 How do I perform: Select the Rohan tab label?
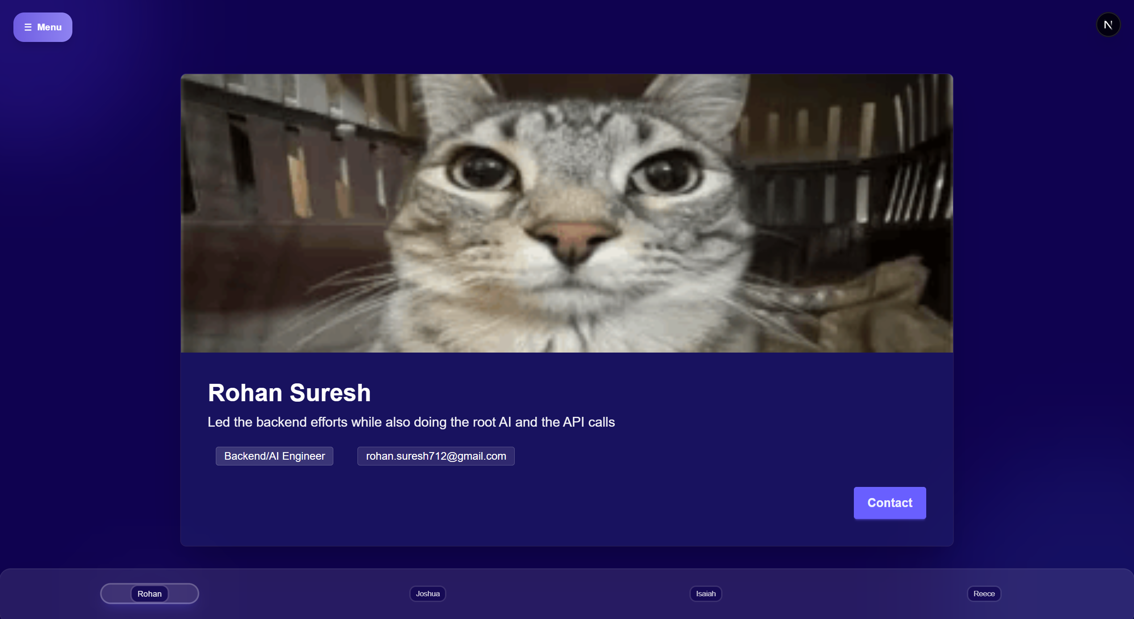[x=149, y=594]
